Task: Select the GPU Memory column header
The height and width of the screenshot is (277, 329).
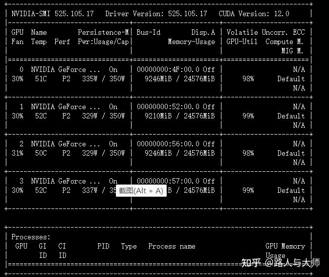Action: point(285,246)
